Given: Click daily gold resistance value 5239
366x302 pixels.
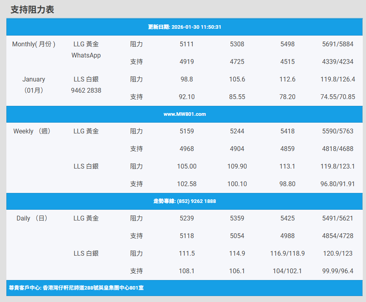Looking at the screenshot, I should [x=187, y=219].
